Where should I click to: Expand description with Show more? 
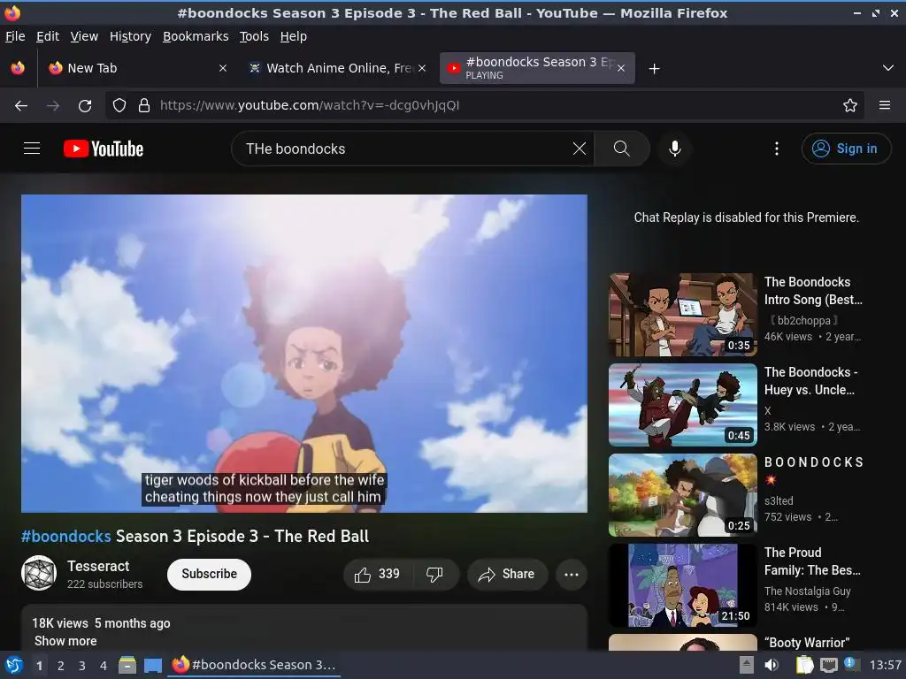pos(65,641)
